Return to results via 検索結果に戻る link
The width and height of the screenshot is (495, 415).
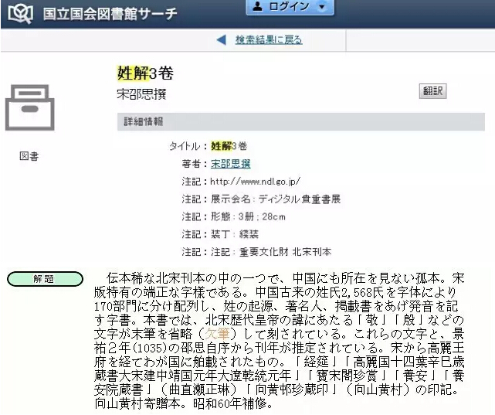pyautogui.click(x=269, y=39)
